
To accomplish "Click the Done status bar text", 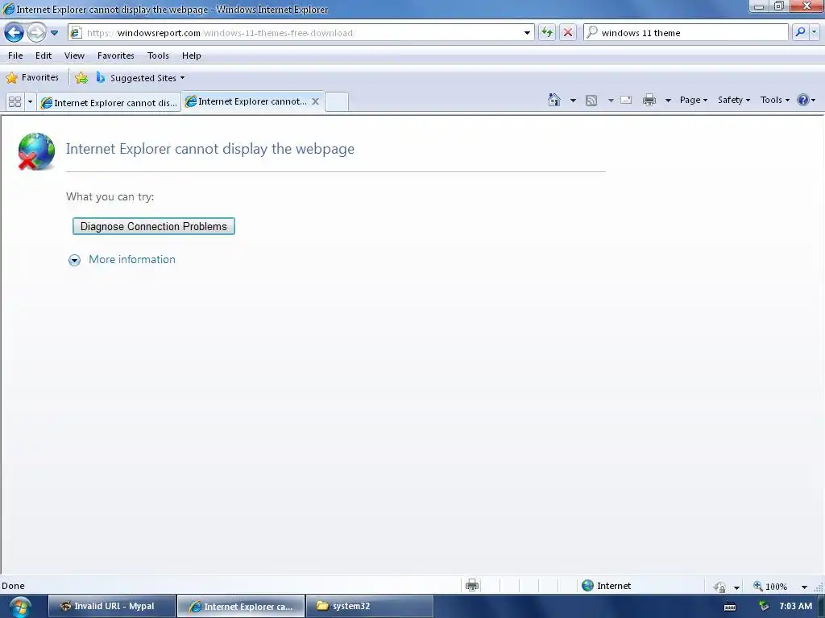I will tap(13, 586).
